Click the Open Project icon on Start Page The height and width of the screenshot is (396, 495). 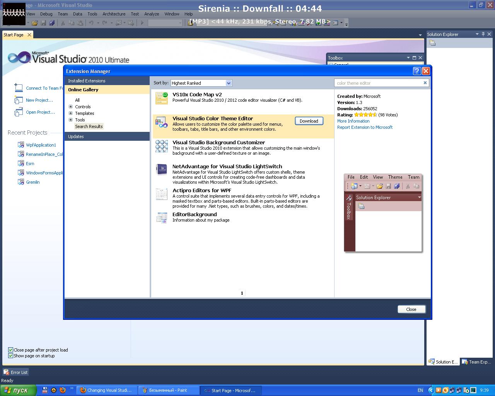[18, 112]
